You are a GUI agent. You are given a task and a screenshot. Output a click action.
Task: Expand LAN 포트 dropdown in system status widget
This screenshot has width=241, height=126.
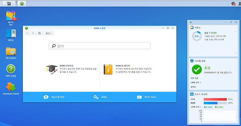pyautogui.click(x=196, y=82)
